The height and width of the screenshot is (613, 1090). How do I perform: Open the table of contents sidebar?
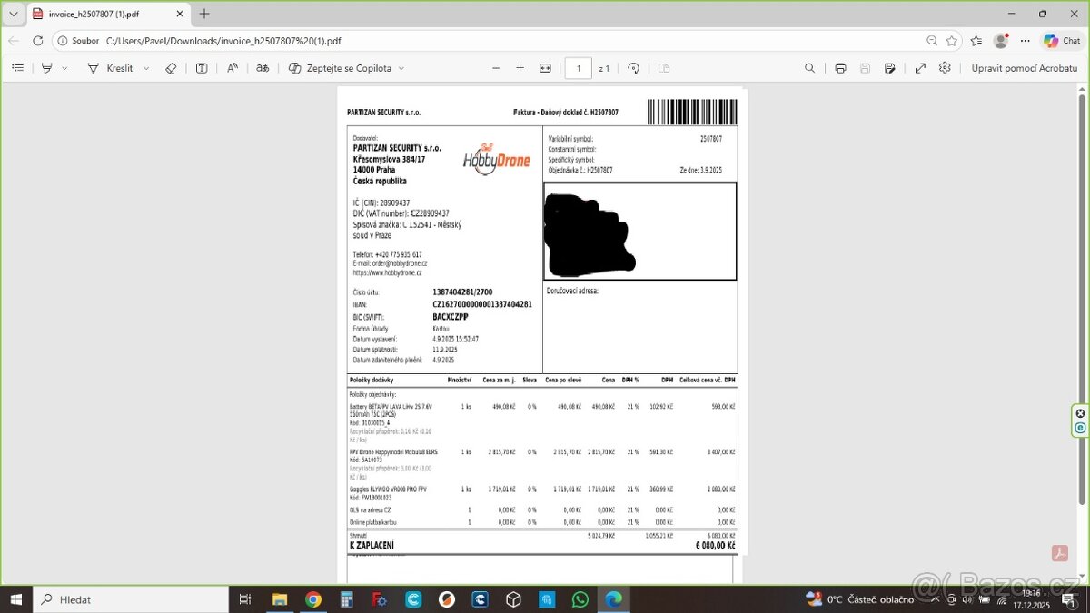(x=17, y=68)
